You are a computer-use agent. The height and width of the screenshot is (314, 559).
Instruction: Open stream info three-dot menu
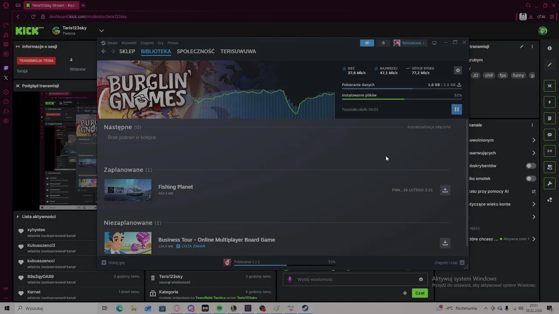tap(532, 46)
